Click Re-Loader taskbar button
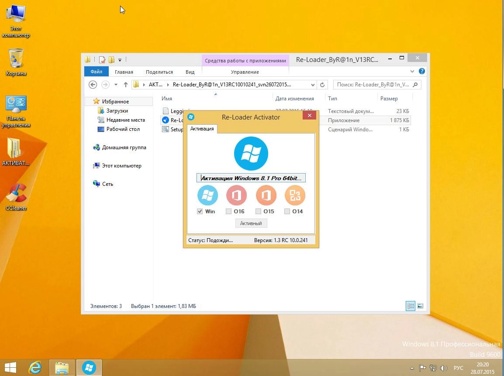Viewport: 504px width, 376px height. coord(89,368)
